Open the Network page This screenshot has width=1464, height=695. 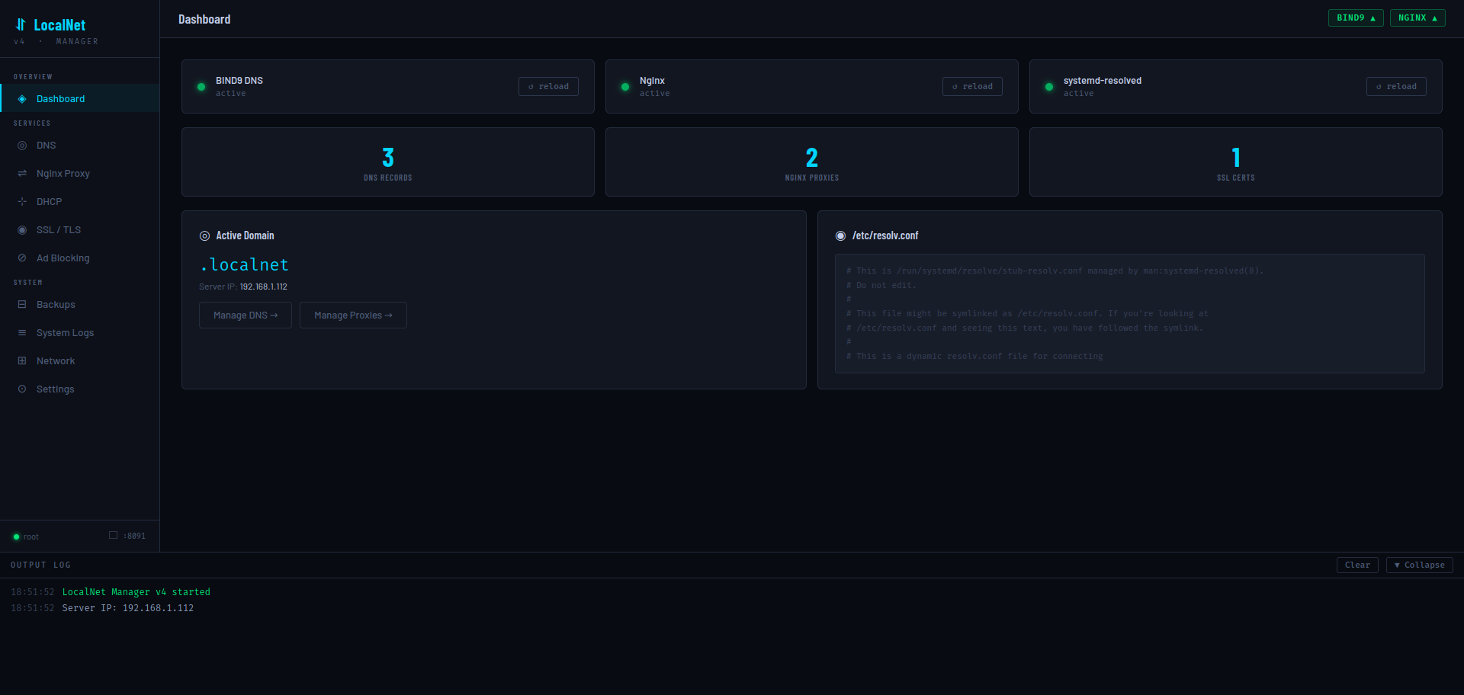tap(80, 361)
